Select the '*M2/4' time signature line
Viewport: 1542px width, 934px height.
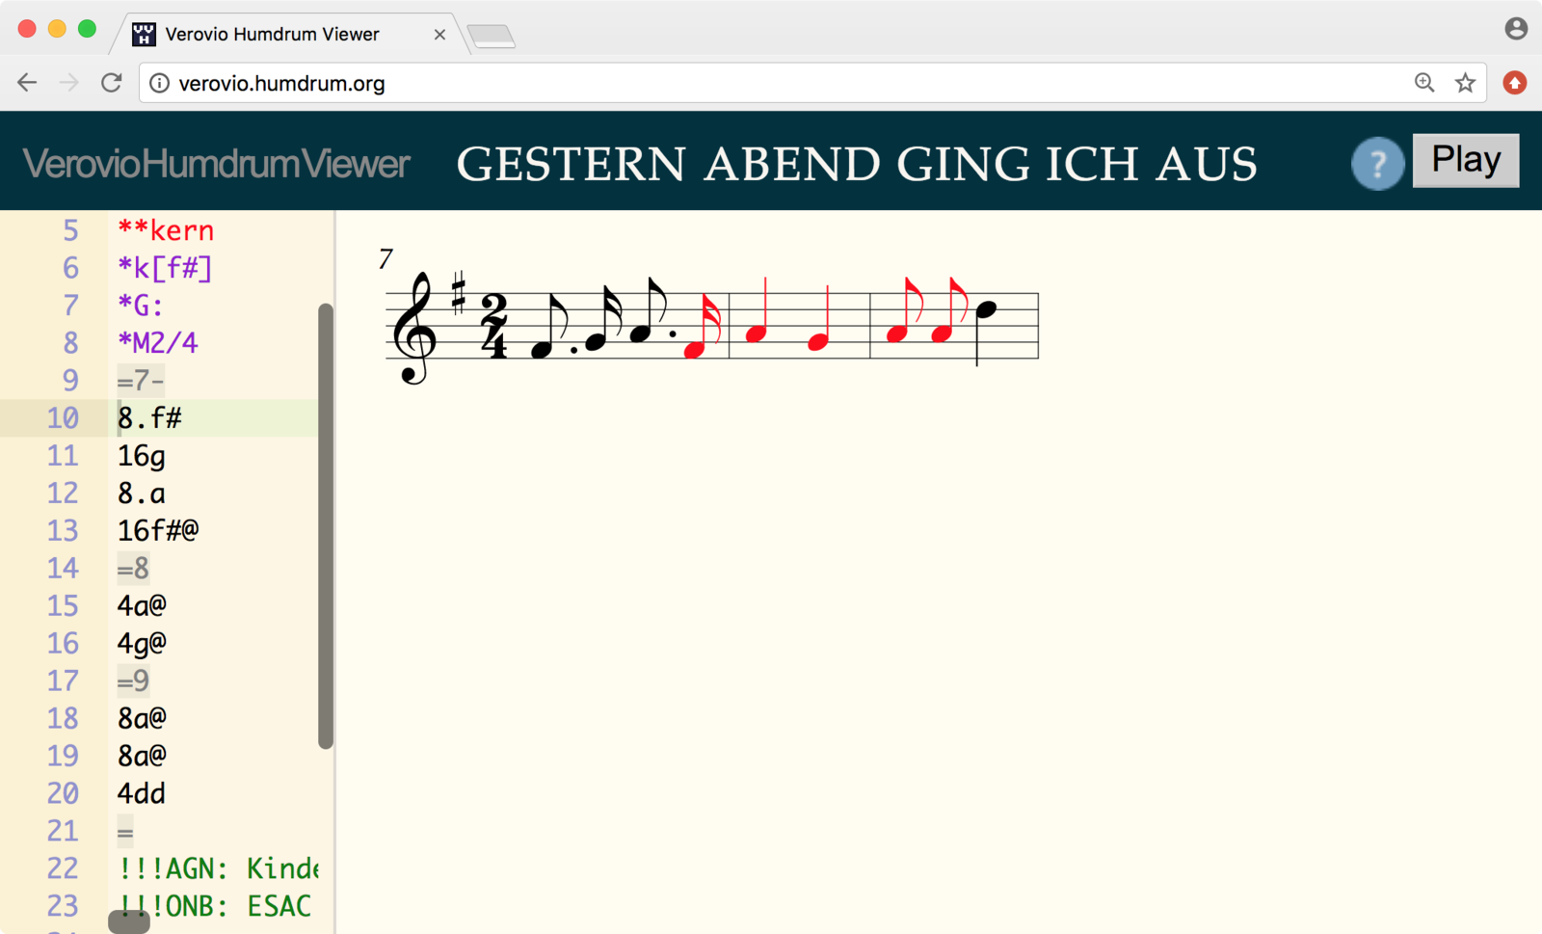coord(158,343)
